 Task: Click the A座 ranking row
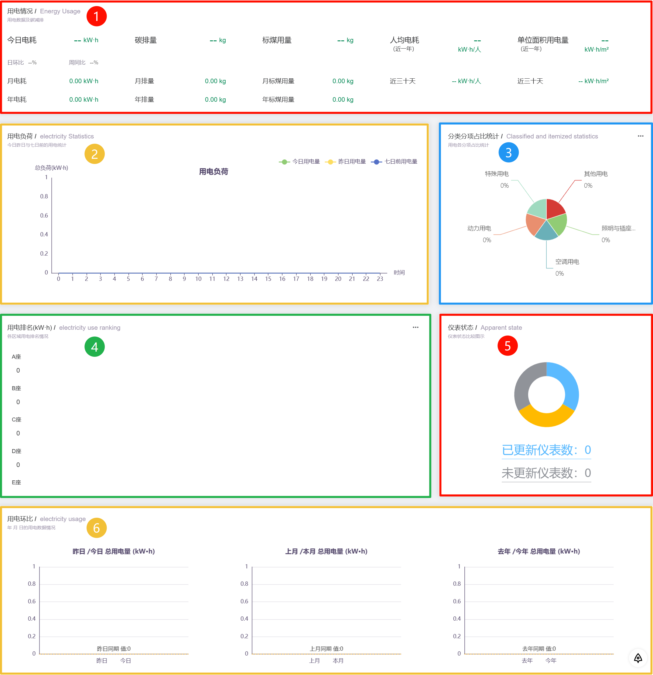pyautogui.click(x=16, y=364)
